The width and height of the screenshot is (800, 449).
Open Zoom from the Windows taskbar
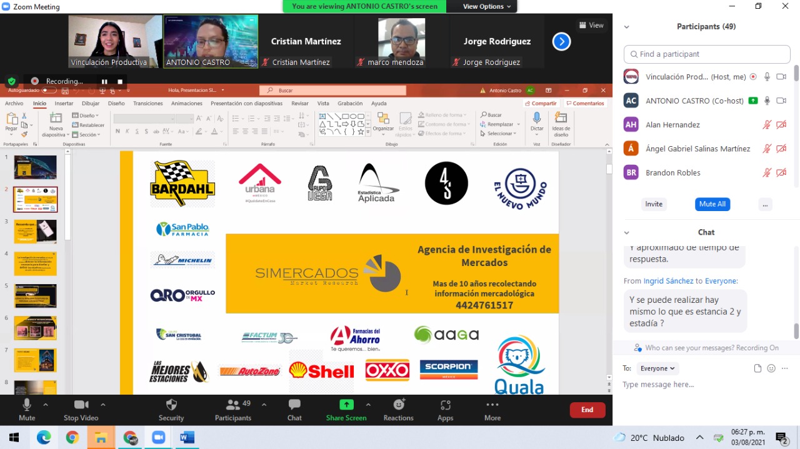158,438
